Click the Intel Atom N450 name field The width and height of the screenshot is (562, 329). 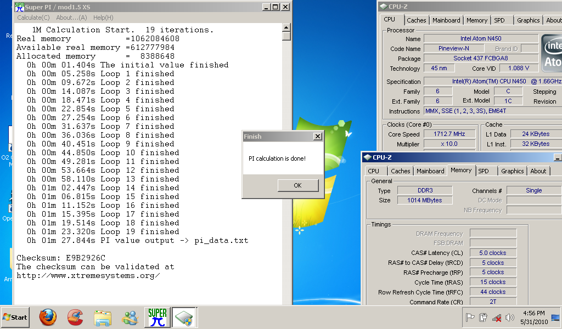[481, 38]
